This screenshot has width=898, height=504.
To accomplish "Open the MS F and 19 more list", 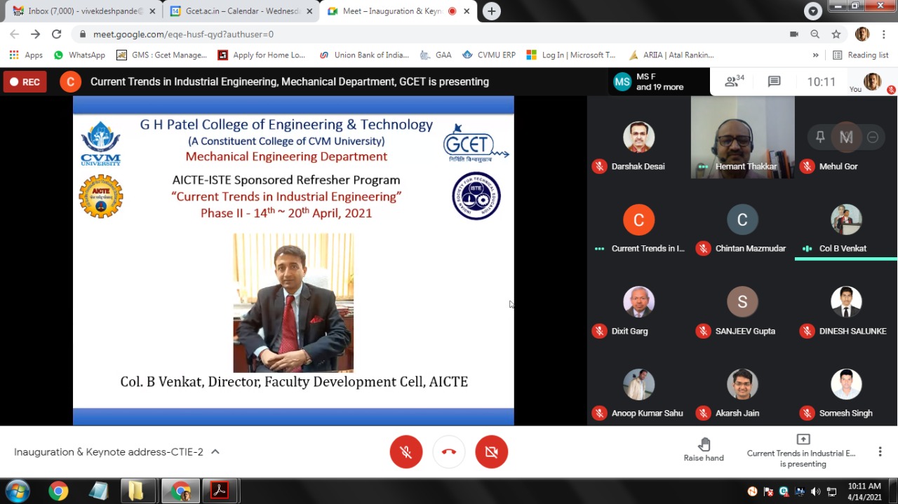I will tap(658, 82).
